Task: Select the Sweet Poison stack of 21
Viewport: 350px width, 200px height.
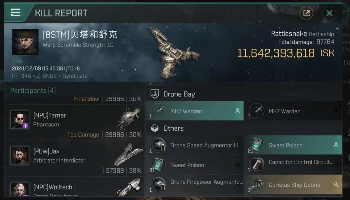Action: point(295,145)
